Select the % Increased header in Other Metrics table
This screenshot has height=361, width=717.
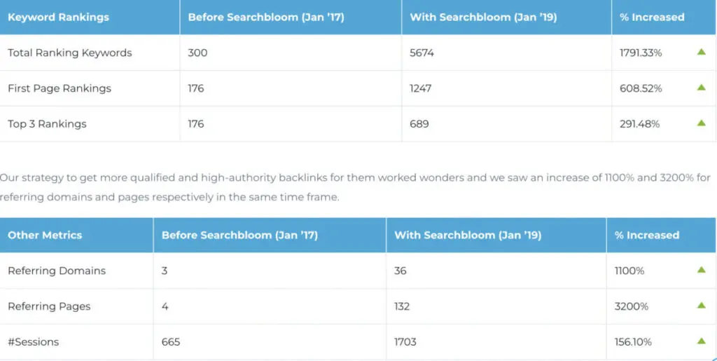tap(647, 235)
